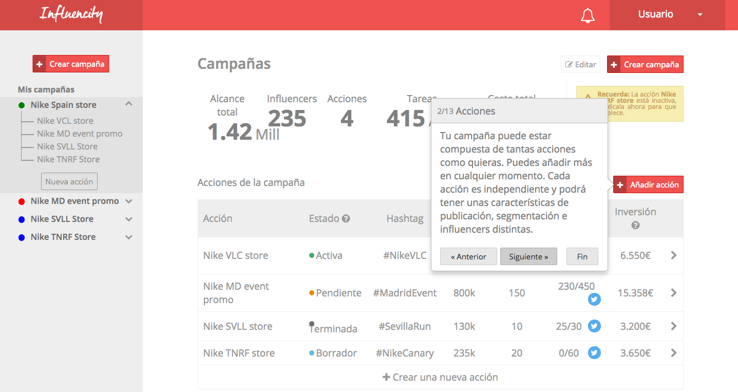
Task: Expand Nike TNRF Store campaign in sidebar
Action: tap(129, 237)
